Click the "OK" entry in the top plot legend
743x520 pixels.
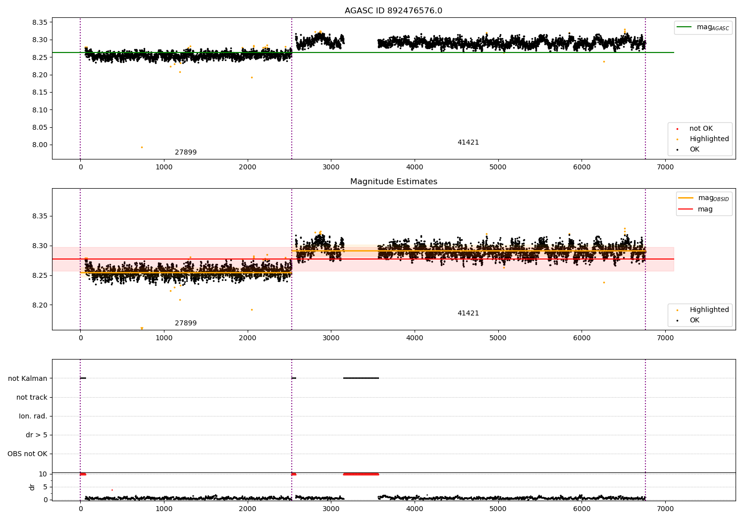694,150
